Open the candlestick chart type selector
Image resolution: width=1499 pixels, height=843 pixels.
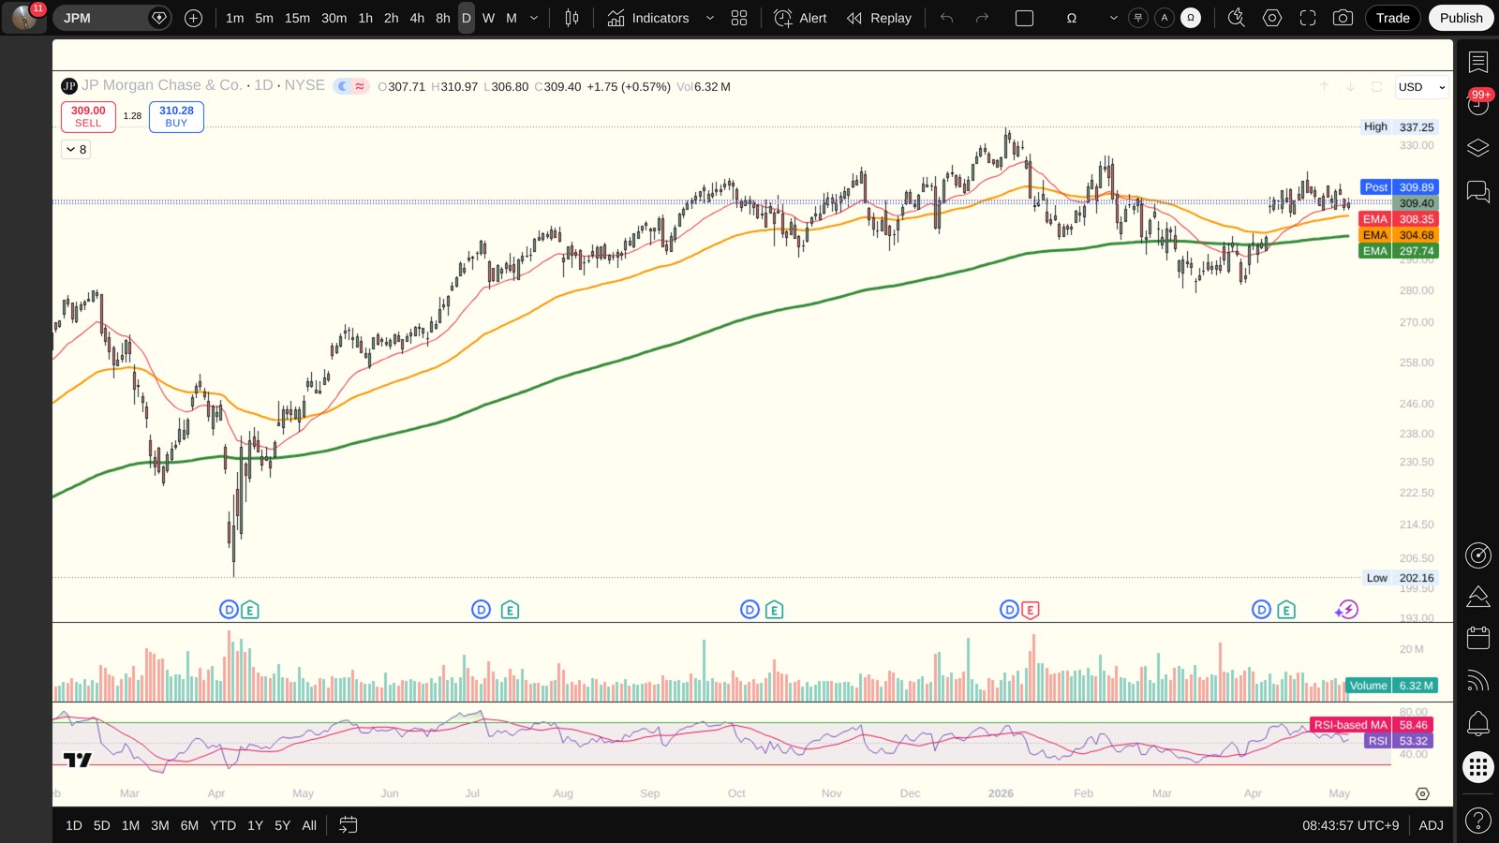(571, 18)
